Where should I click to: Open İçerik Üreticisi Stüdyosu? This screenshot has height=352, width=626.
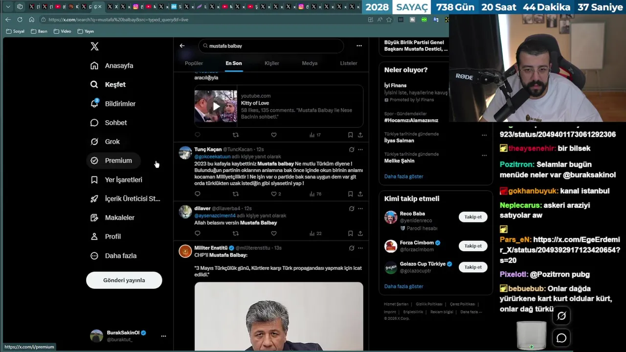point(126,198)
